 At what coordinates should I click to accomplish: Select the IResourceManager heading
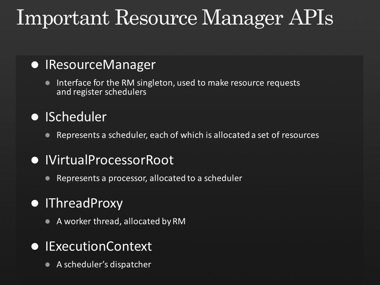pos(100,65)
